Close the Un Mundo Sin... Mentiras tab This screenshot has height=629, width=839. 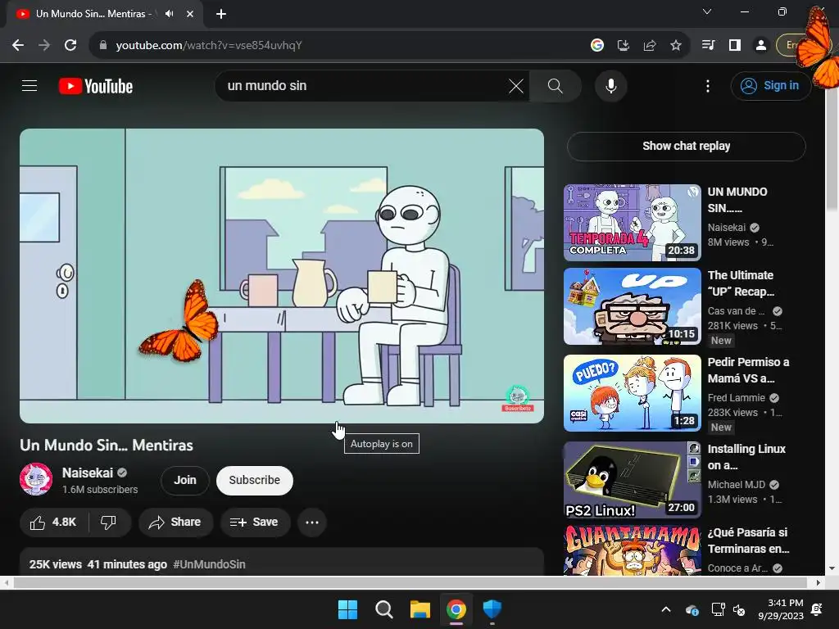pyautogui.click(x=190, y=14)
